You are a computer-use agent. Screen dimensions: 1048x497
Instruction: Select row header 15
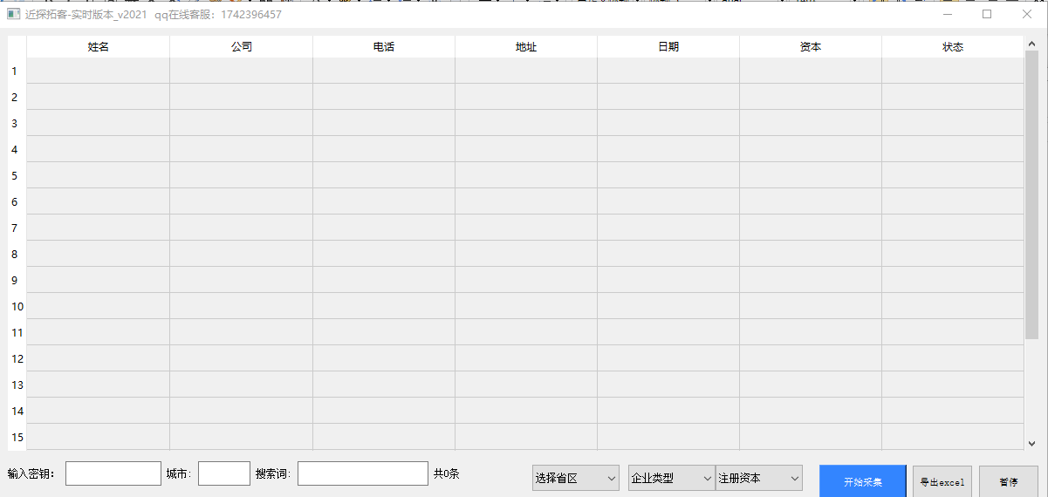(x=17, y=437)
